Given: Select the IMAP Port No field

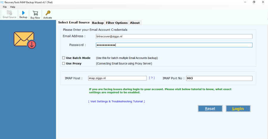Looking at the screenshot, I should (219, 78).
